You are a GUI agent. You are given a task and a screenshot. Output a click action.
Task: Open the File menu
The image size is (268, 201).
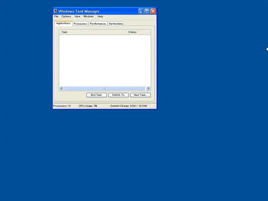click(x=56, y=16)
